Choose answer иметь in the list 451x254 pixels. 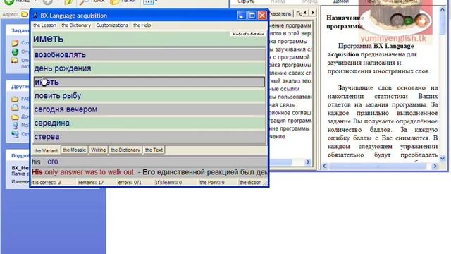(x=149, y=82)
